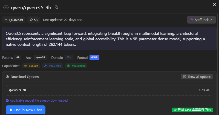Click the model already downloaded checkmark

point(7,100)
